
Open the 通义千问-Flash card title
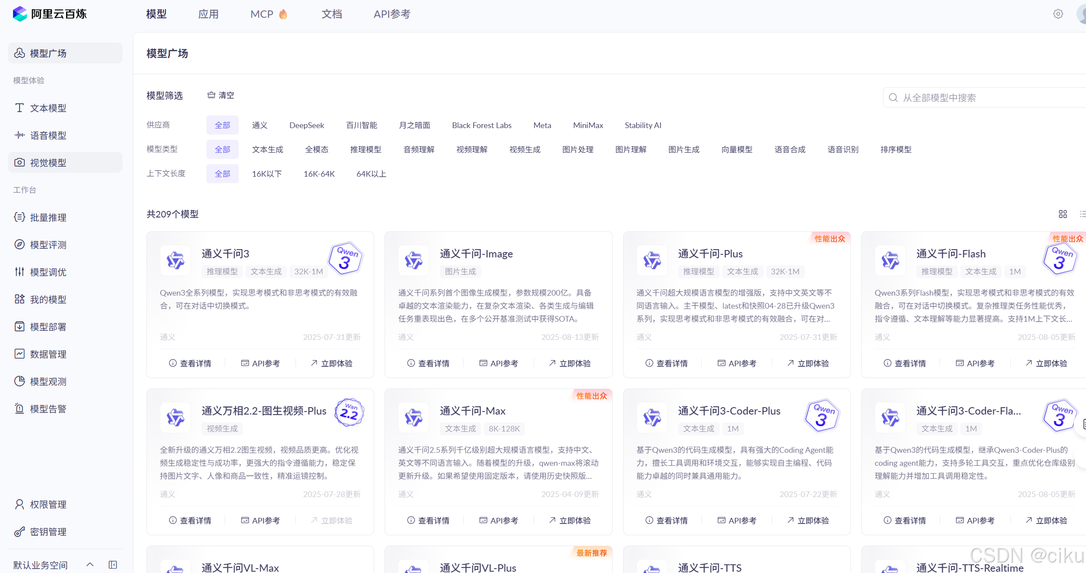click(x=951, y=254)
